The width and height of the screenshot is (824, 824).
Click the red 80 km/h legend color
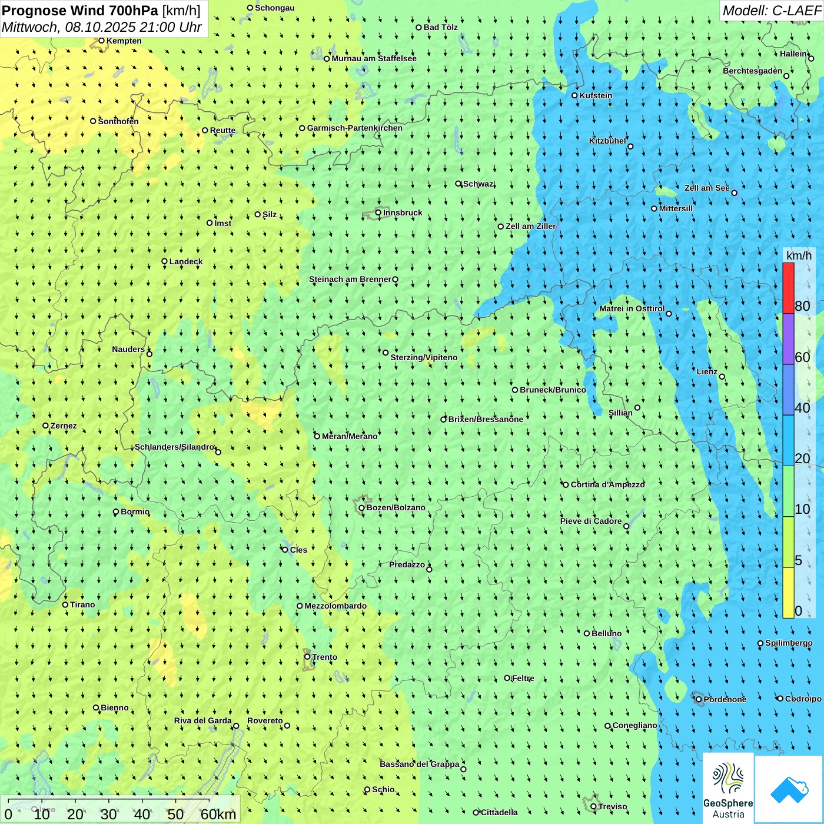click(788, 288)
